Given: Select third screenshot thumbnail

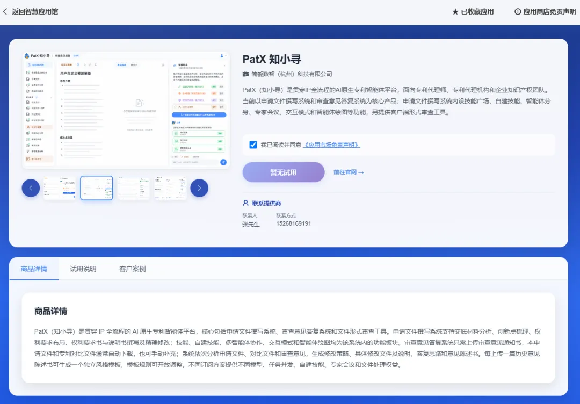Looking at the screenshot, I should [x=134, y=188].
